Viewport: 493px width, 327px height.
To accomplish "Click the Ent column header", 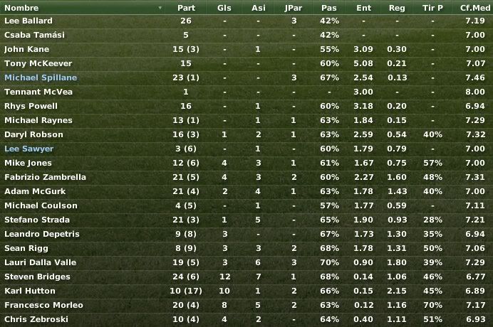I will pyautogui.click(x=364, y=8).
